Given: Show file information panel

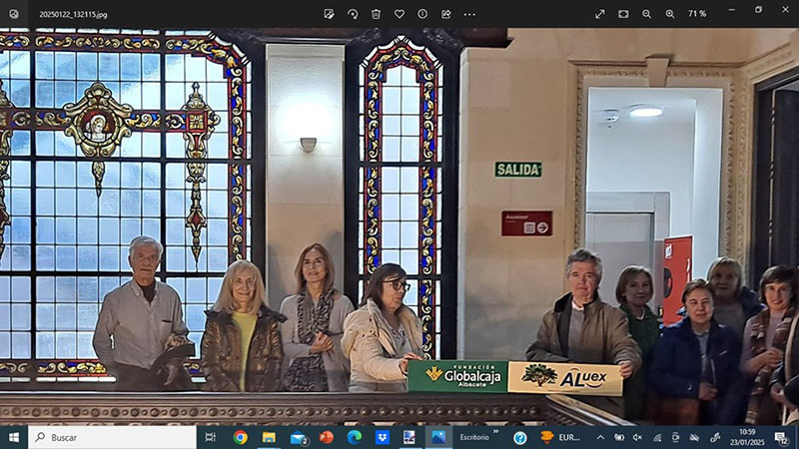Looking at the screenshot, I should (x=422, y=14).
